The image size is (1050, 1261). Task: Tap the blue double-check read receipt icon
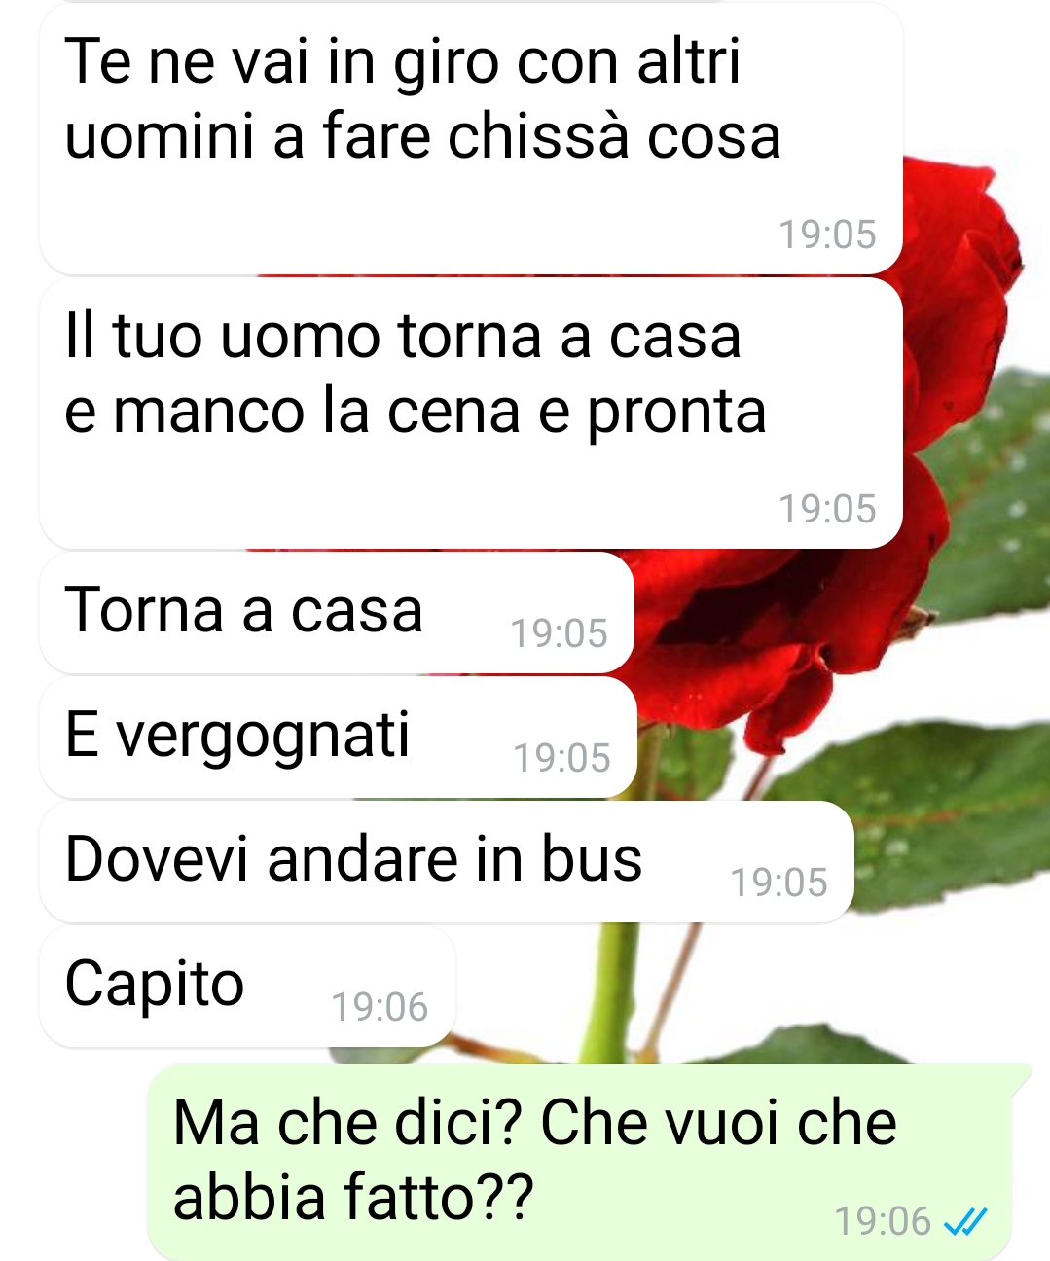point(966,1220)
